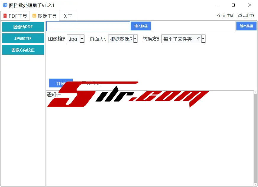Click the scrollbar up arrow in notification panel
Screen dimensions: 258x187
click(255, 92)
